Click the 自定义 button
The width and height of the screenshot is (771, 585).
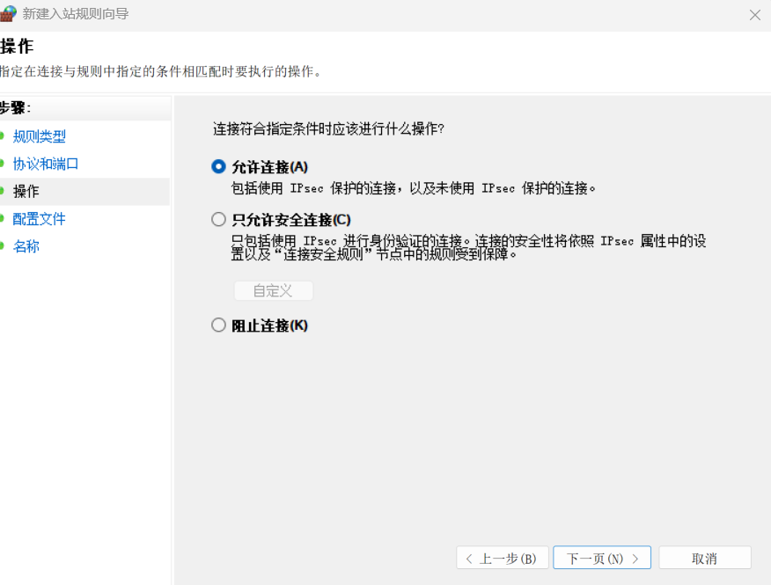point(273,290)
